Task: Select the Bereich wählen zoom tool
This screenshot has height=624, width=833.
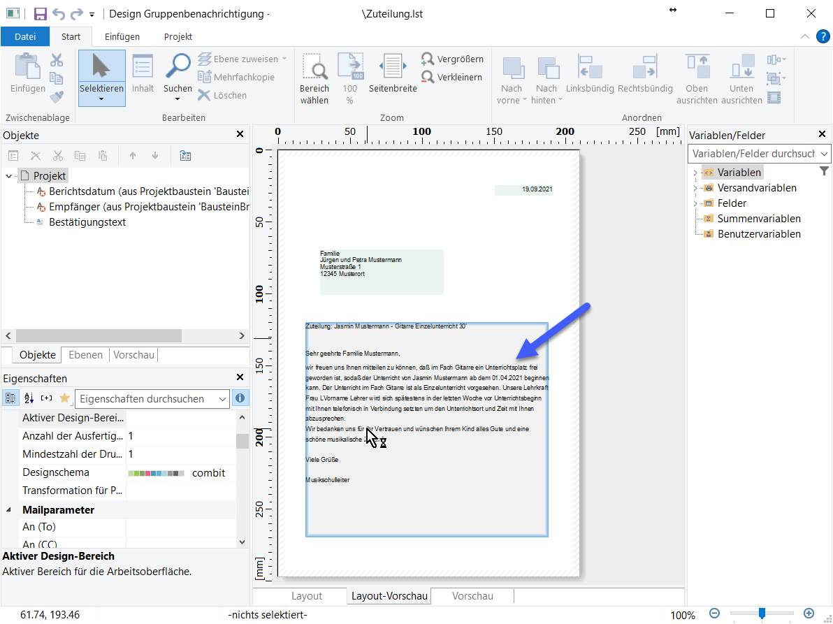Action: point(314,68)
